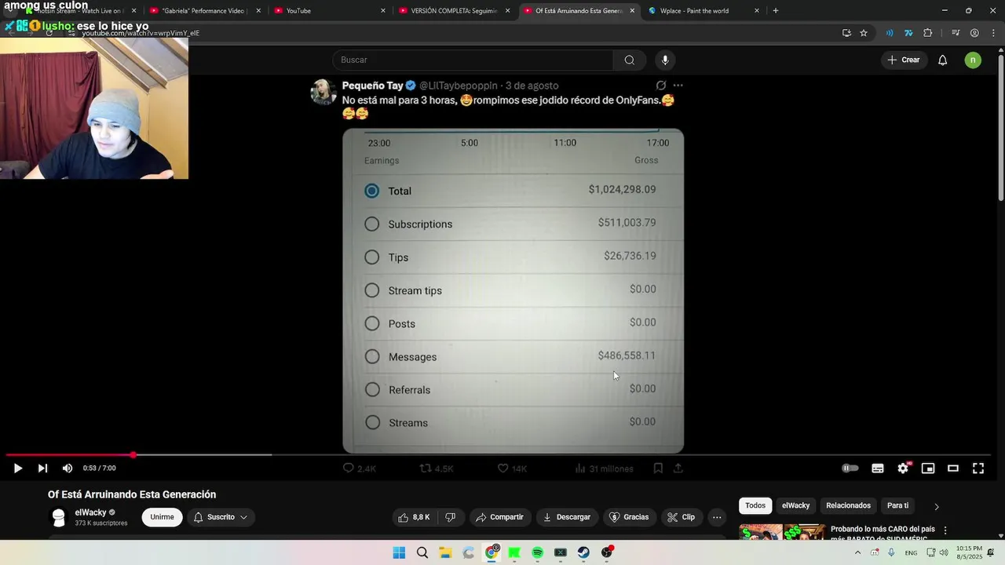
Task: Open Probando lo más CARO video thumbnail
Action: 782,532
